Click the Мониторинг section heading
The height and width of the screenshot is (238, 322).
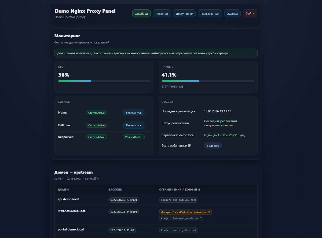[67, 36]
